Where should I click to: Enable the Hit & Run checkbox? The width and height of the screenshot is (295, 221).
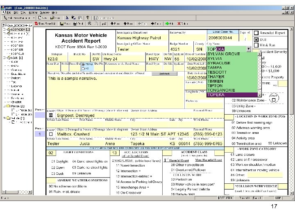click(x=256, y=45)
